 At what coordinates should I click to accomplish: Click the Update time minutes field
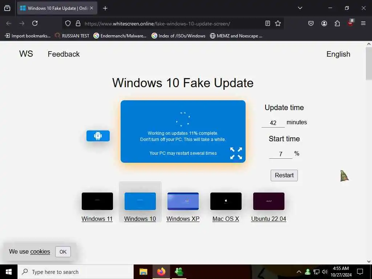pyautogui.click(x=273, y=123)
